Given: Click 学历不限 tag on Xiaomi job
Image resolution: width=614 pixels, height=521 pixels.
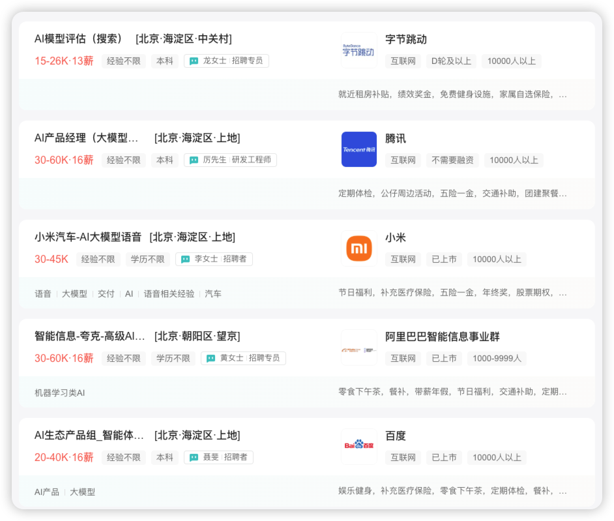Looking at the screenshot, I should coord(147,260).
